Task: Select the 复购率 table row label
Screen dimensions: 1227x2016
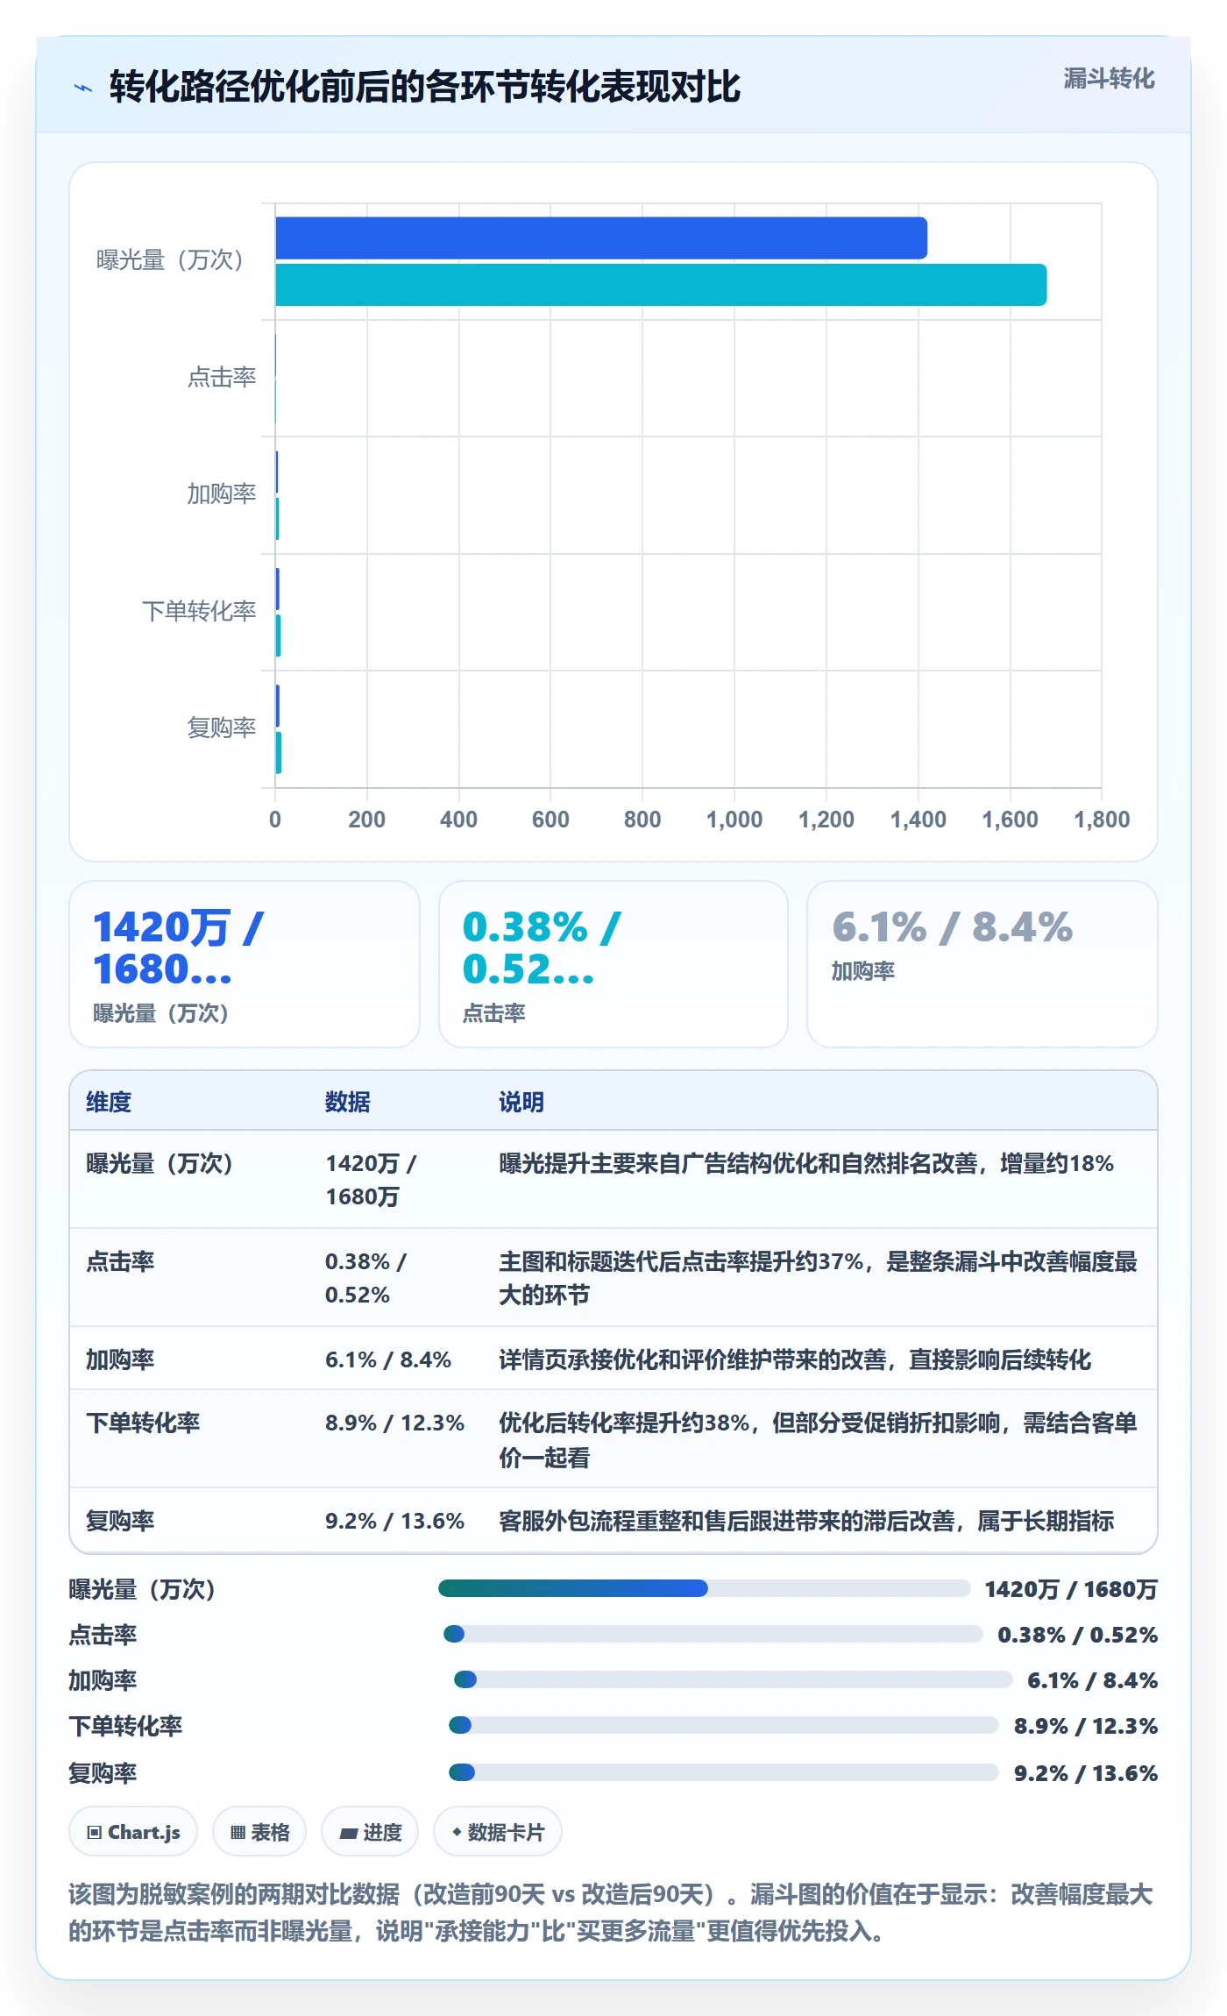Action: pos(120,1521)
